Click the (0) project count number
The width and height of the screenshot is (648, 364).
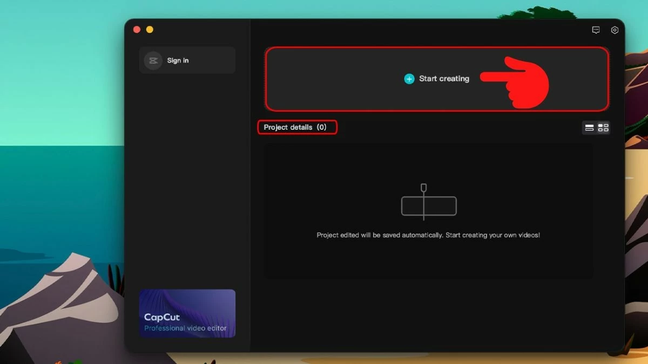321,127
